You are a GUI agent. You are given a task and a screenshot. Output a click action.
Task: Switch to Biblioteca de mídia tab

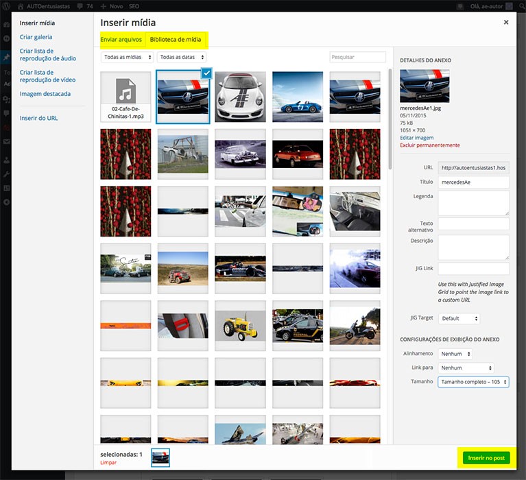[176, 40]
